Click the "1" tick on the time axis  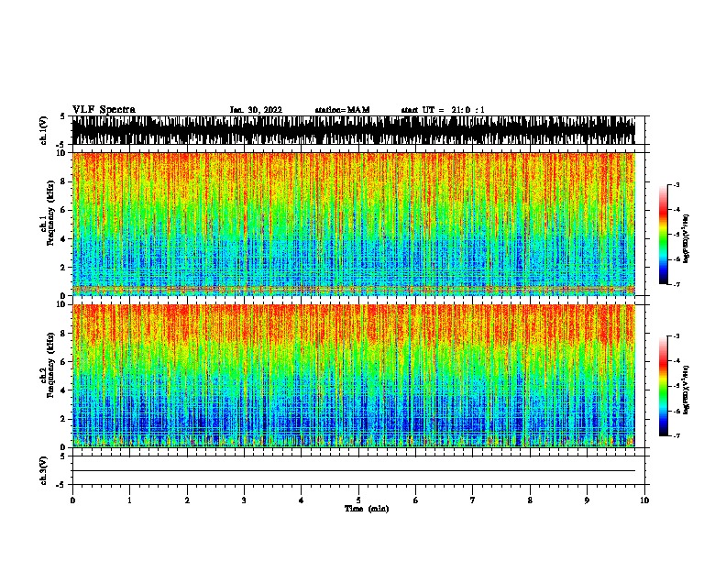click(x=129, y=500)
